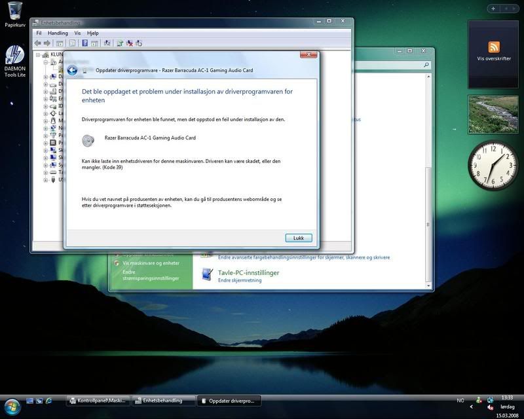Image resolution: width=524 pixels, height=419 pixels.
Task: Click the analog clock gadget
Action: [493, 165]
